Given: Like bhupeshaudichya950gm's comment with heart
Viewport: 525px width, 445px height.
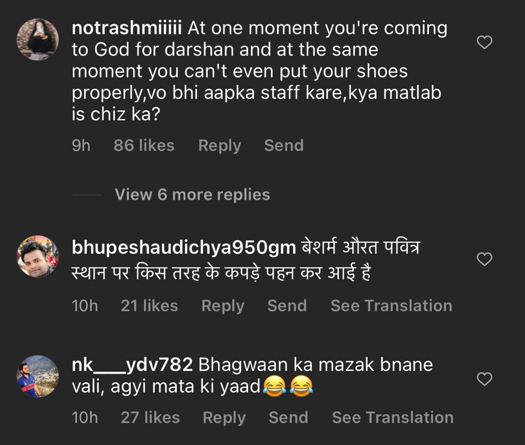Looking at the screenshot, I should click(x=484, y=259).
